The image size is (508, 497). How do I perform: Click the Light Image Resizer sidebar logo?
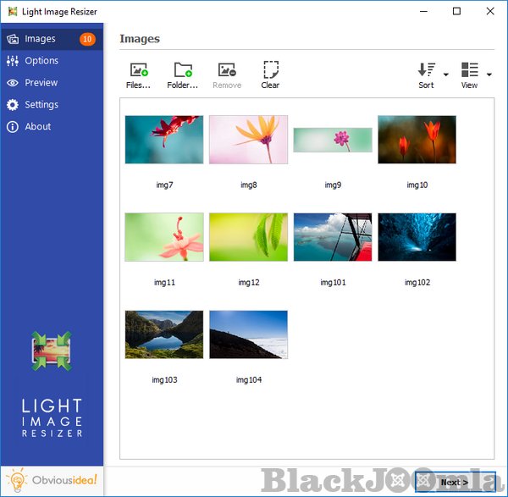[x=52, y=351]
